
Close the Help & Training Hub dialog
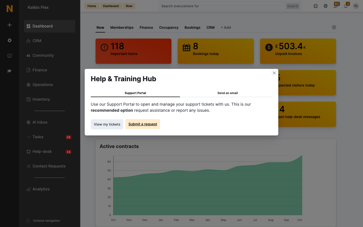coord(274,73)
